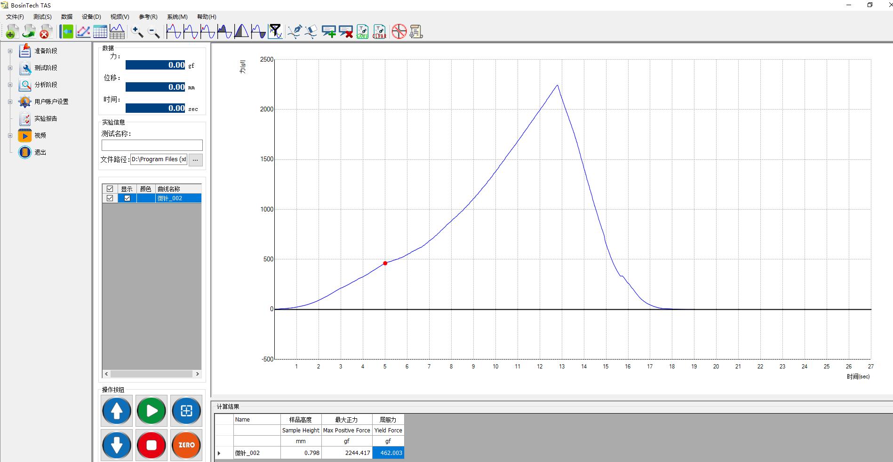Click the delete file icon with red X
Screen dimensions: 893x462
(x=46, y=31)
